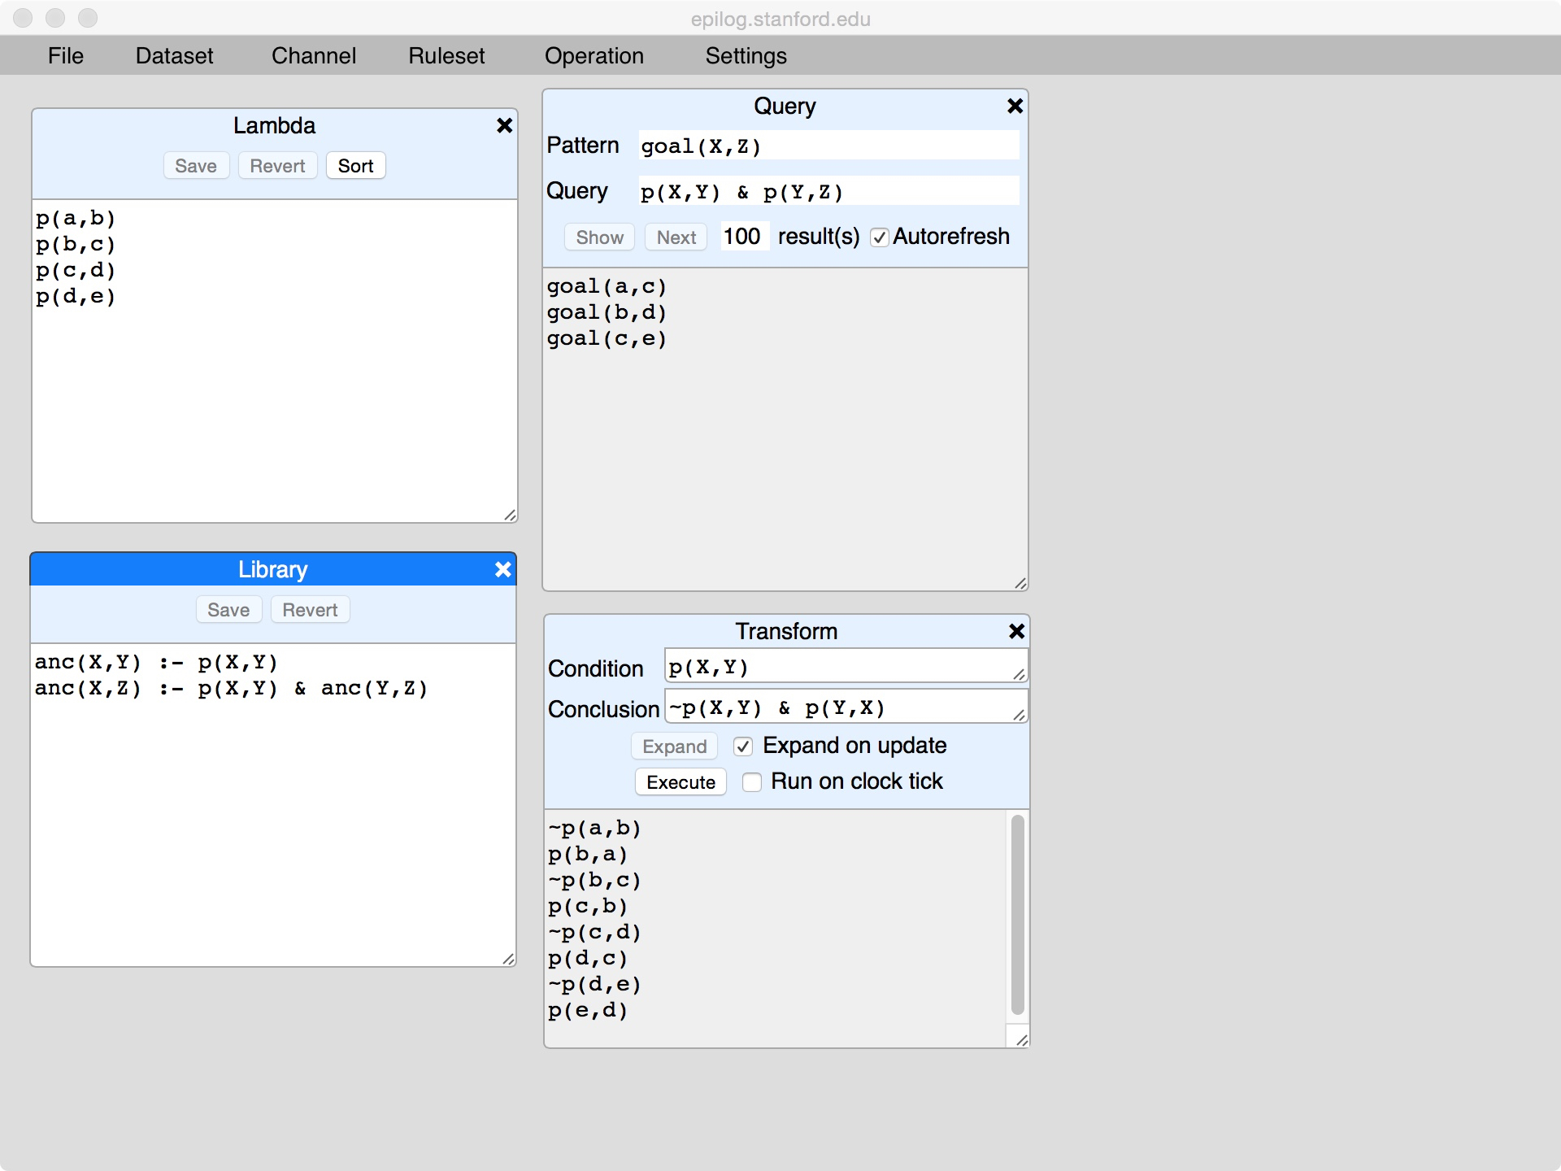Click the Query Pattern input field

(828, 146)
